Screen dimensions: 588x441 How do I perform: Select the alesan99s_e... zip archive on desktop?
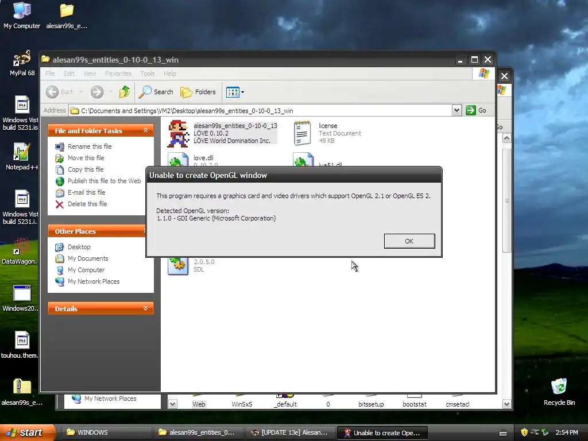click(x=22, y=392)
